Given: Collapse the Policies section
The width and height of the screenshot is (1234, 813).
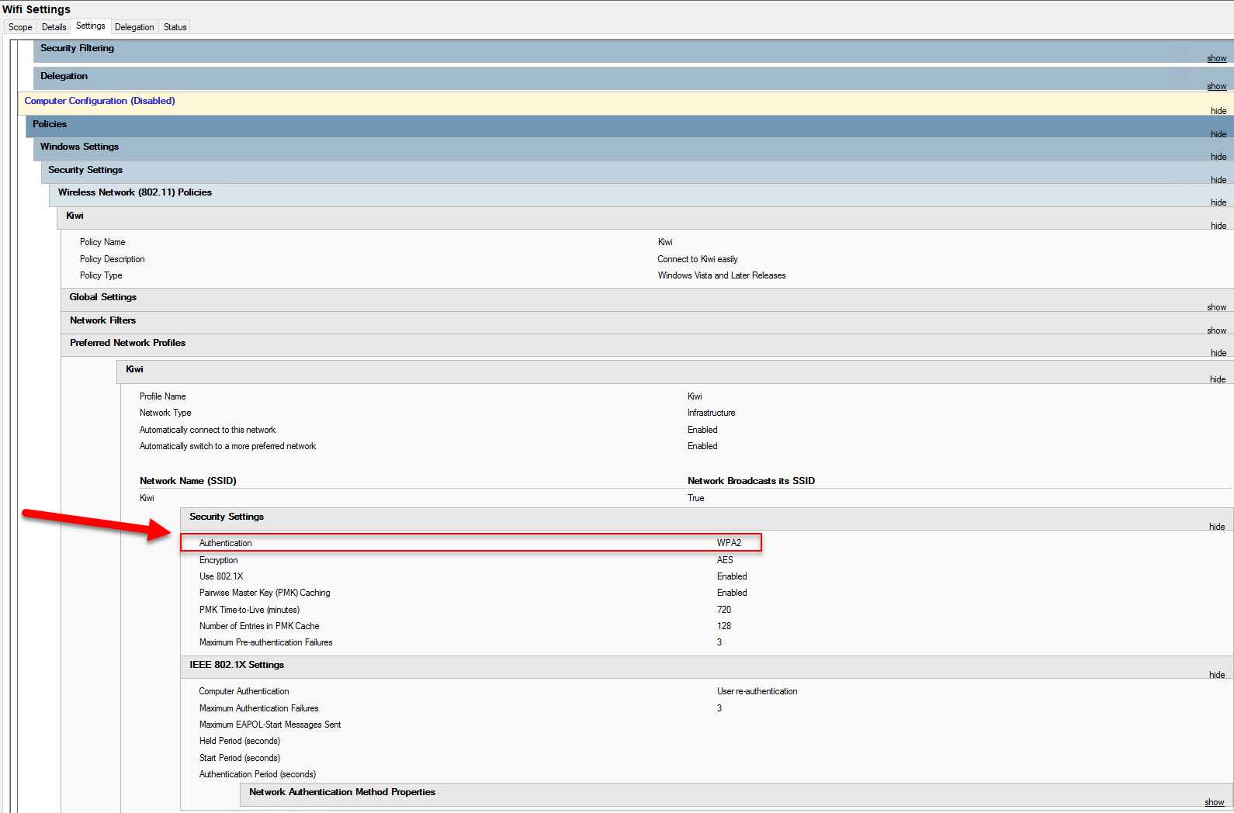Looking at the screenshot, I should pyautogui.click(x=1218, y=134).
